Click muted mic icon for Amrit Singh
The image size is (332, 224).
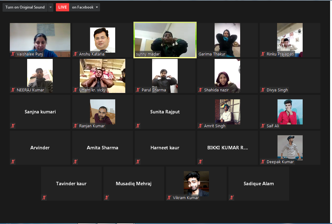coord(200,126)
